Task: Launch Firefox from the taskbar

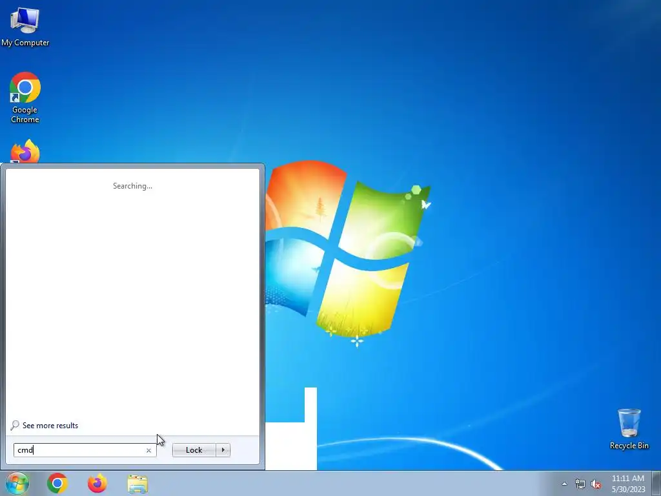Action: tap(97, 483)
